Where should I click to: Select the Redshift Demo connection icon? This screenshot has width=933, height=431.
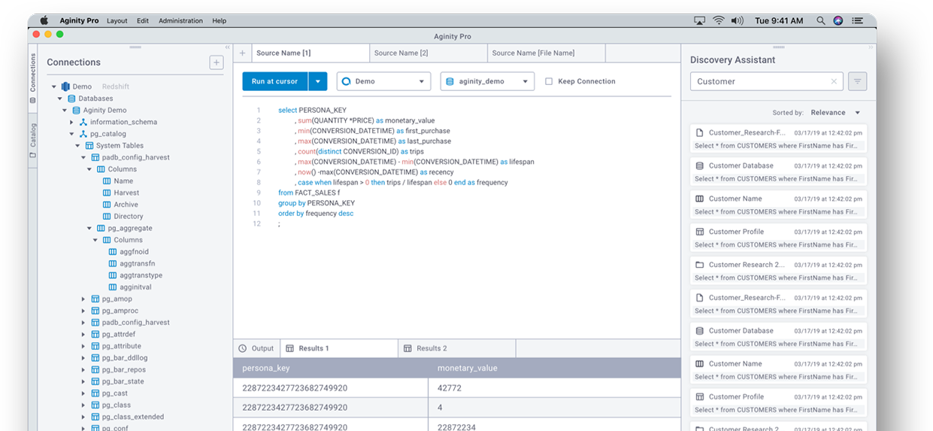(x=65, y=87)
